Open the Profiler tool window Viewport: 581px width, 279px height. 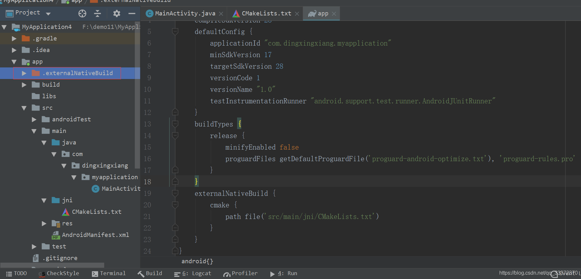pyautogui.click(x=241, y=274)
